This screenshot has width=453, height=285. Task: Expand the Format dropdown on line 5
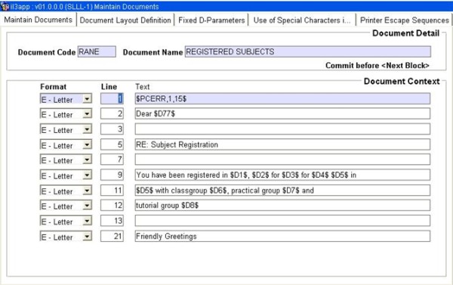click(x=87, y=145)
